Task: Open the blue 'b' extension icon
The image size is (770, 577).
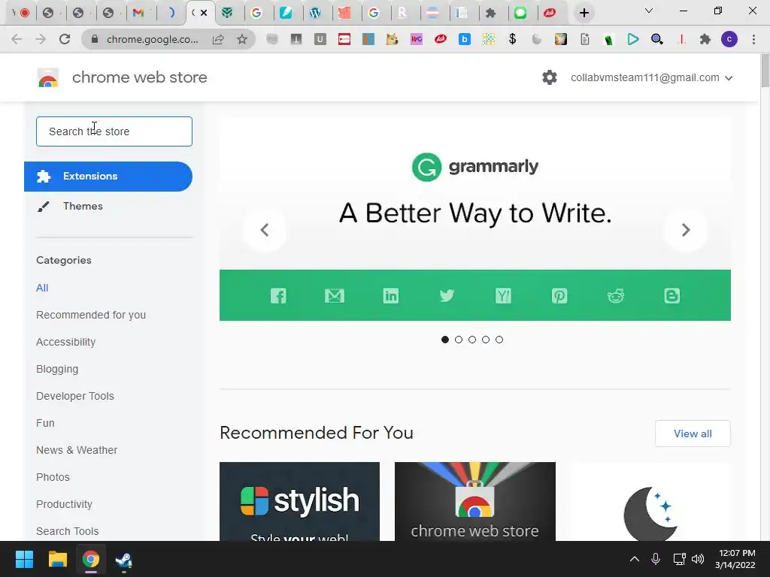Action: pyautogui.click(x=465, y=39)
